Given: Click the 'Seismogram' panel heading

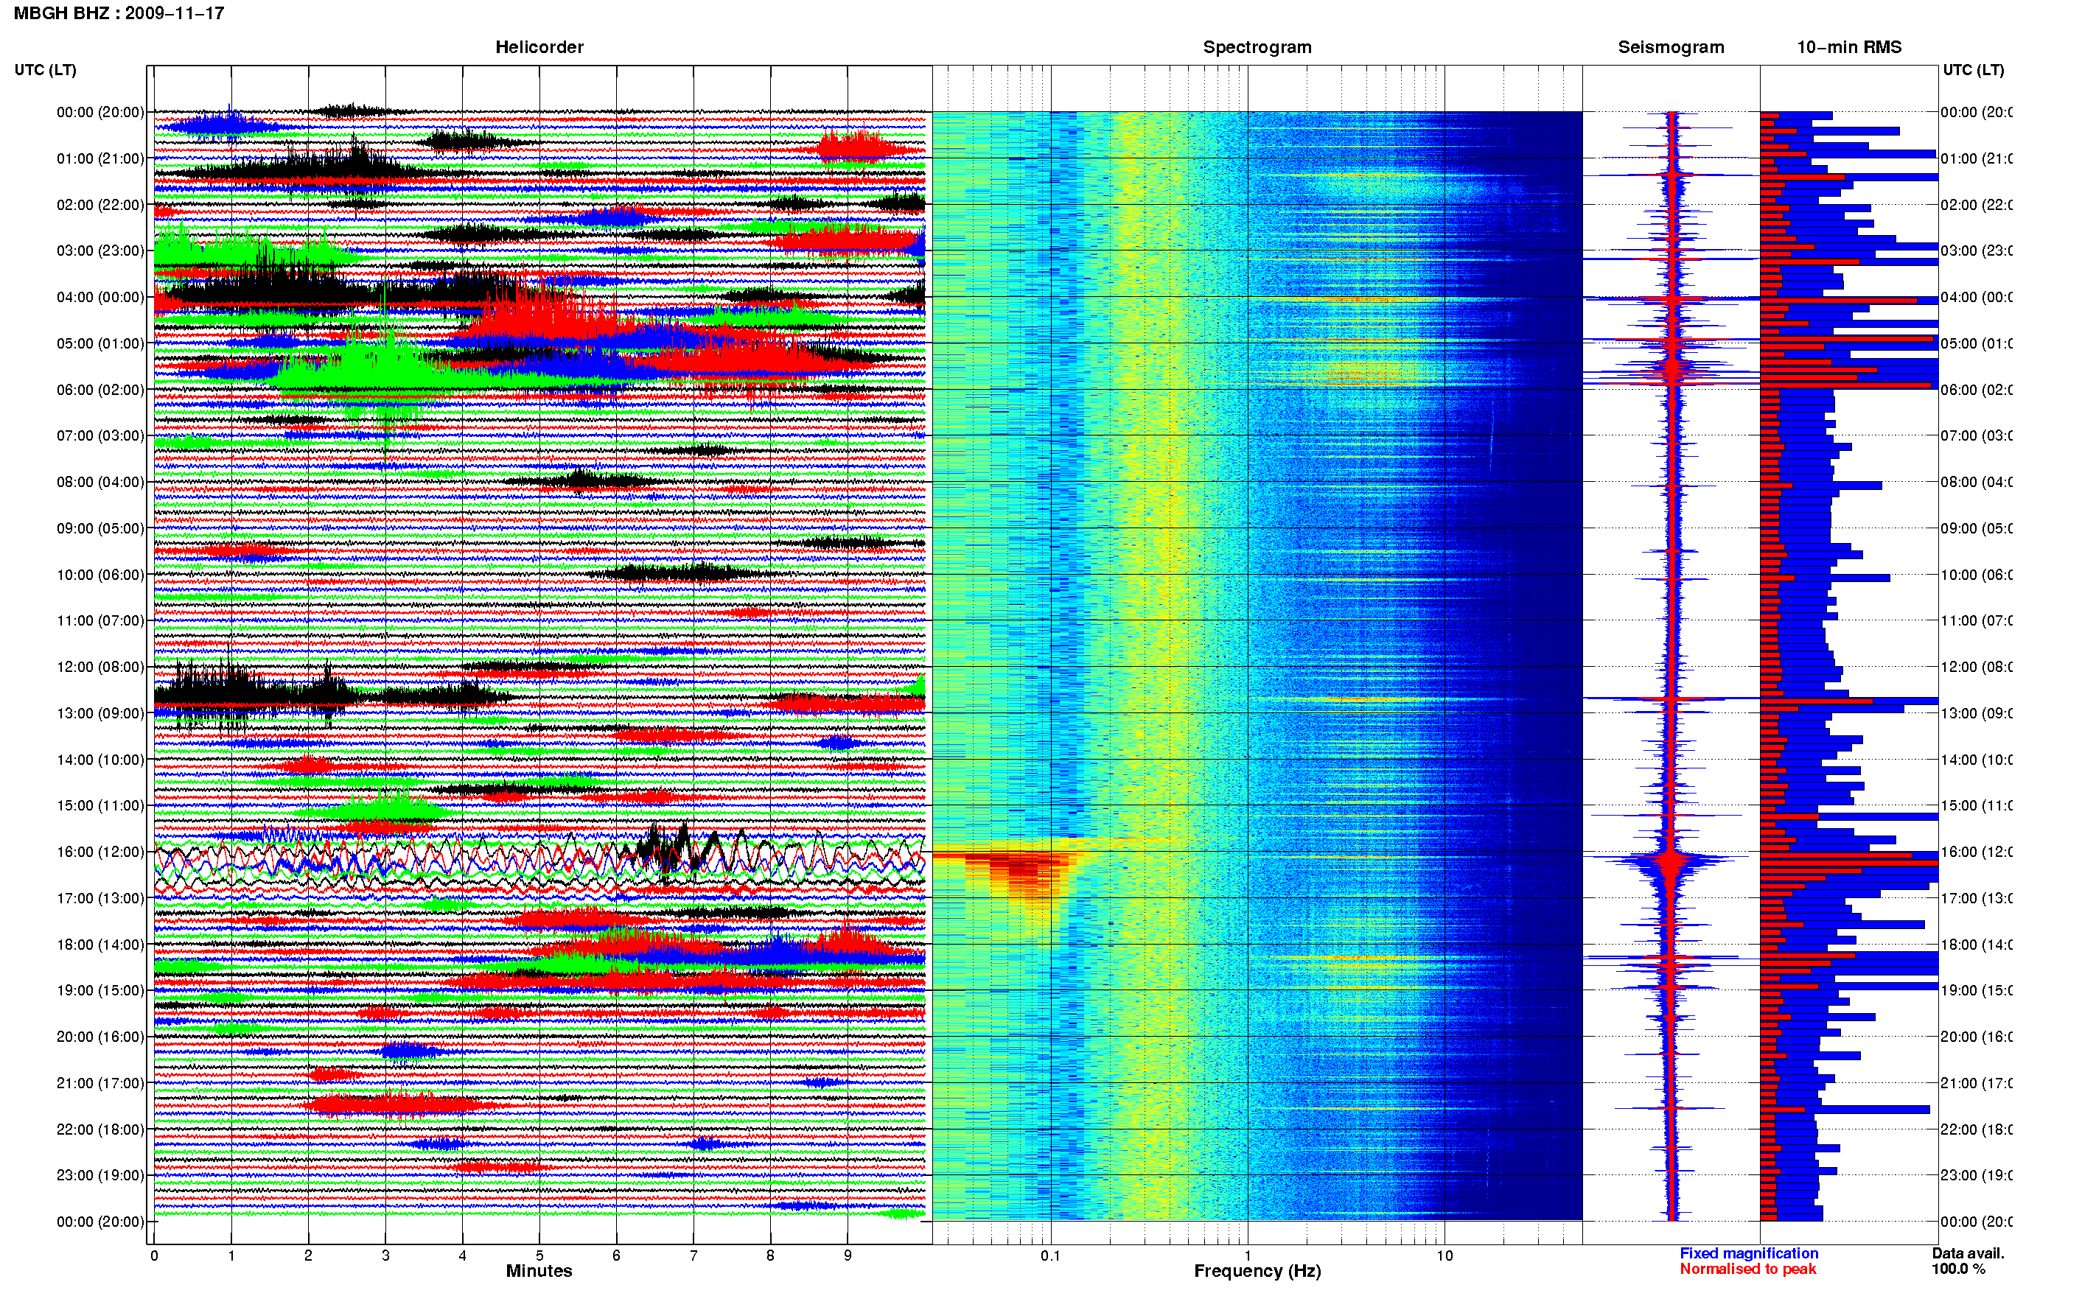Looking at the screenshot, I should point(1671,47).
